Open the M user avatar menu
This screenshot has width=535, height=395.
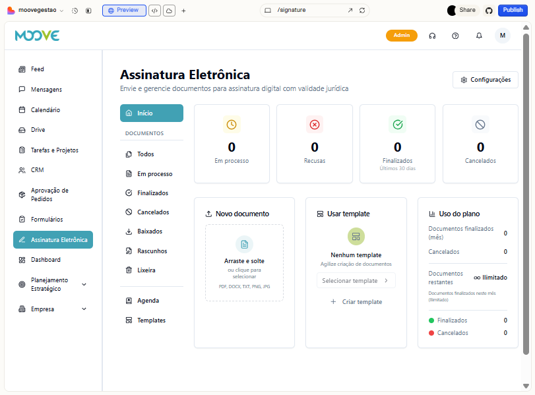click(502, 36)
